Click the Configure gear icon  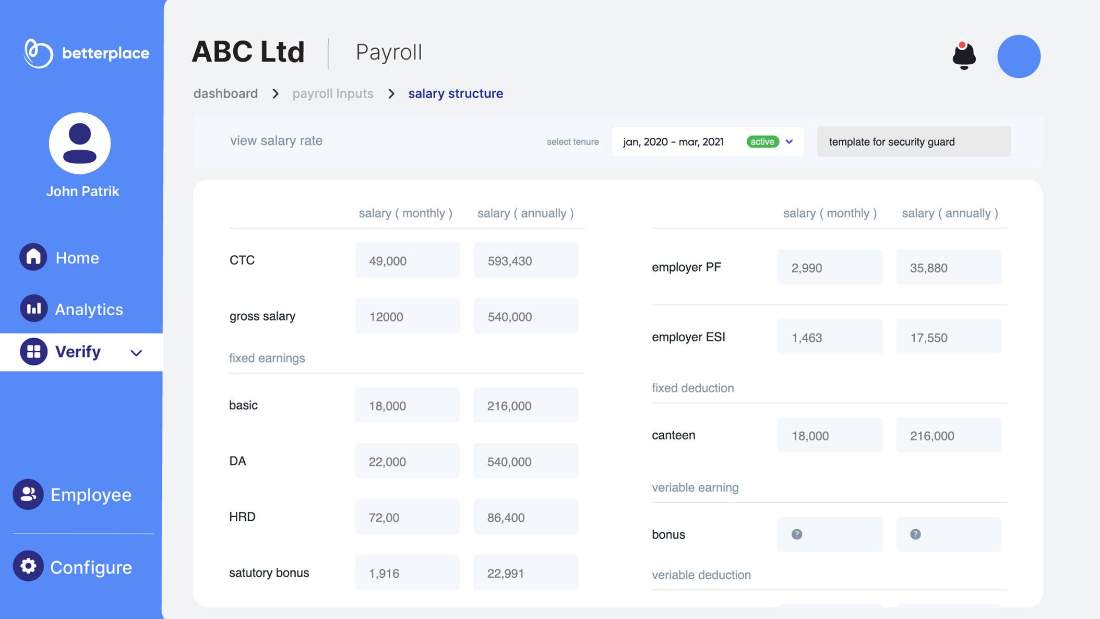coord(28,566)
